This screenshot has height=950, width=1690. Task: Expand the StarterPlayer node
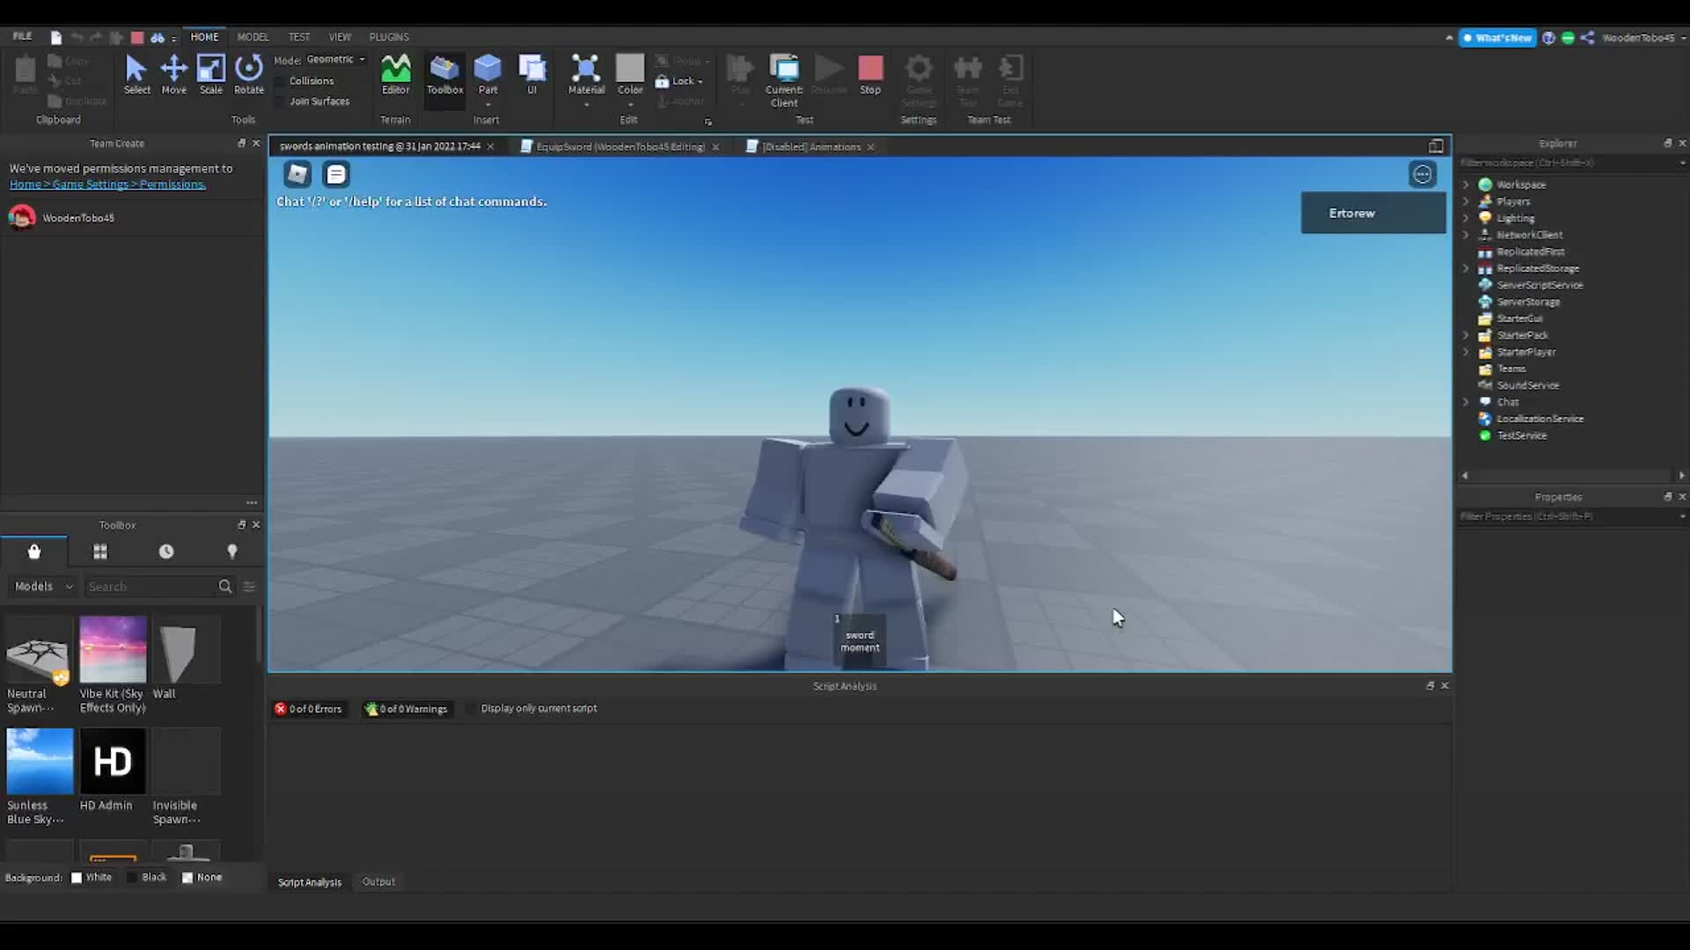point(1467,352)
